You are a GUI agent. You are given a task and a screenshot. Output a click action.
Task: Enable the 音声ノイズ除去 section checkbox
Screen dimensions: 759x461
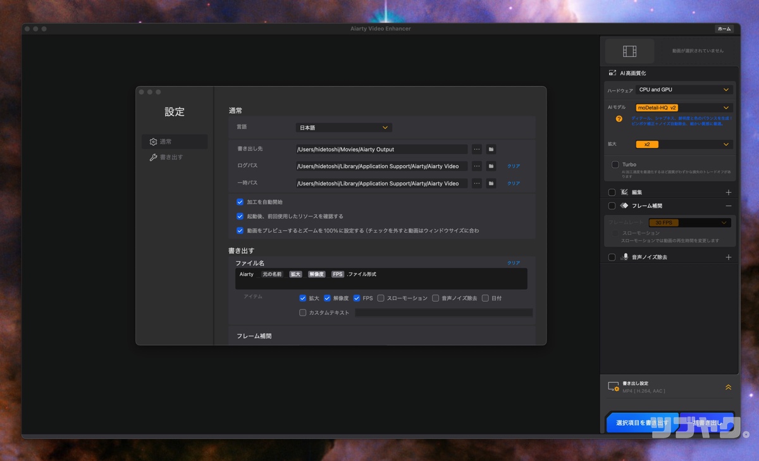612,257
